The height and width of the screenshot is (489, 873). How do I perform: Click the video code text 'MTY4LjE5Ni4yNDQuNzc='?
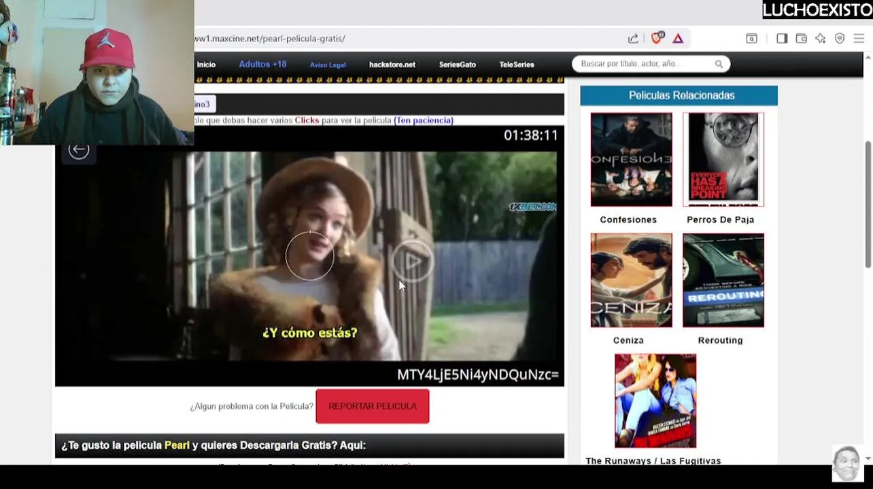click(478, 375)
